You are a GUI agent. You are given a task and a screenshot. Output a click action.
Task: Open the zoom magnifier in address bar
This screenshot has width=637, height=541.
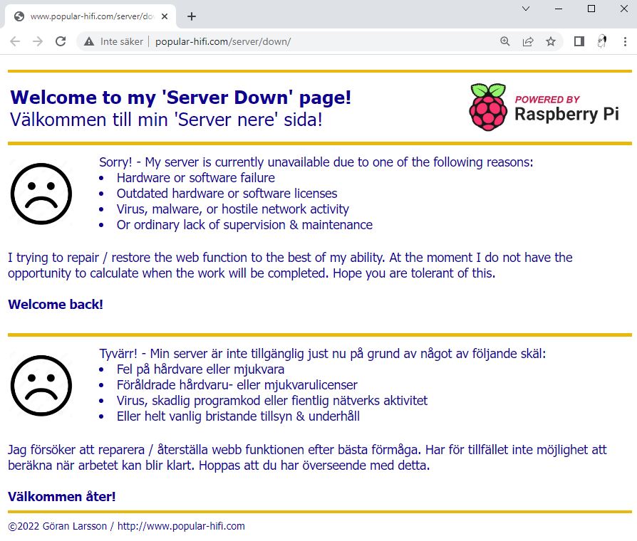pos(505,41)
